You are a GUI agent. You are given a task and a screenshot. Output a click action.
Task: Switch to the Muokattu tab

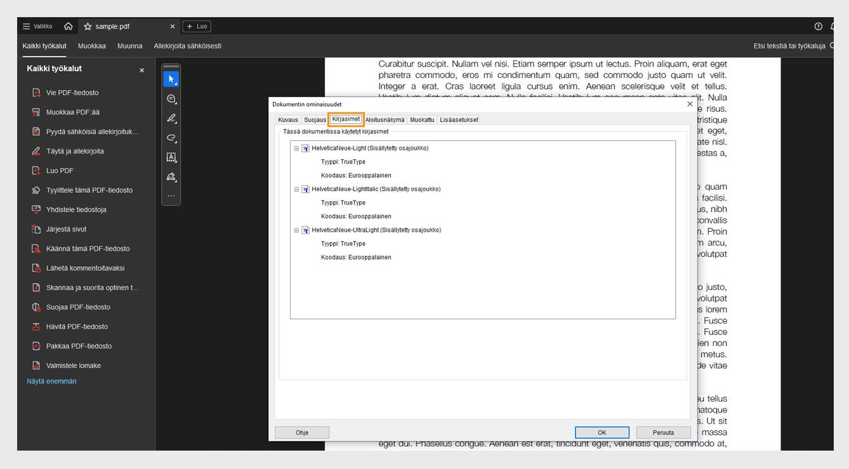422,119
